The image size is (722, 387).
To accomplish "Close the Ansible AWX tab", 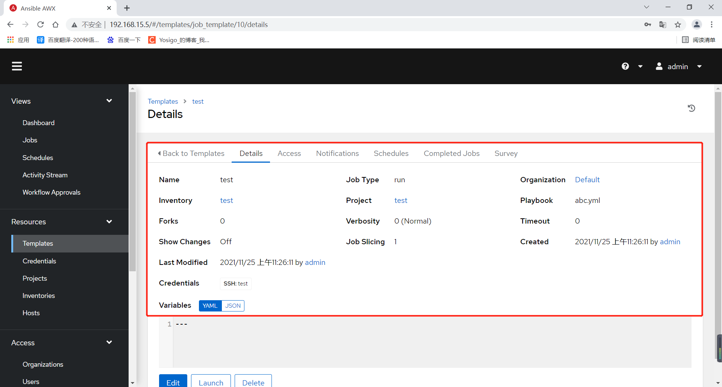I will pos(109,8).
